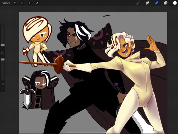Redo the last undone stroke
Viewport: 178px width, 134px height.
coord(3,89)
